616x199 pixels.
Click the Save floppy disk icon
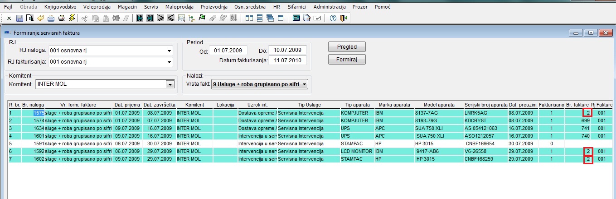point(19,19)
